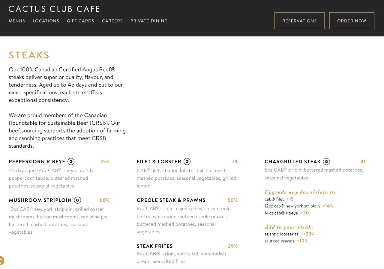Select the Filet & Lobster item title

pyautogui.click(x=159, y=162)
